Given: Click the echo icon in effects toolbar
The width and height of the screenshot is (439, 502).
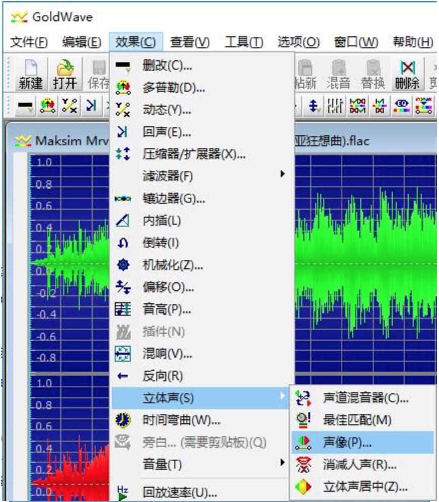Looking at the screenshot, I should pyautogui.click(x=91, y=106).
